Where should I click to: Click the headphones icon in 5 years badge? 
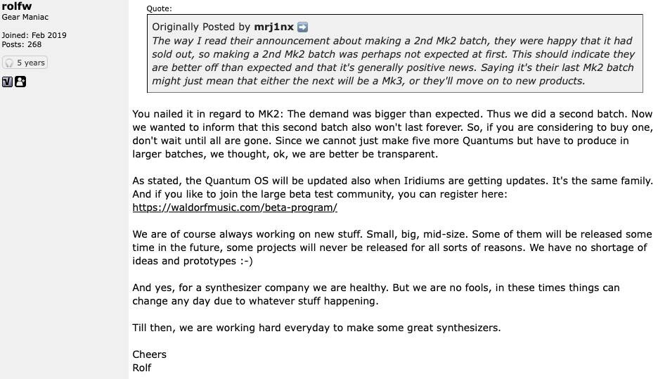pos(9,63)
